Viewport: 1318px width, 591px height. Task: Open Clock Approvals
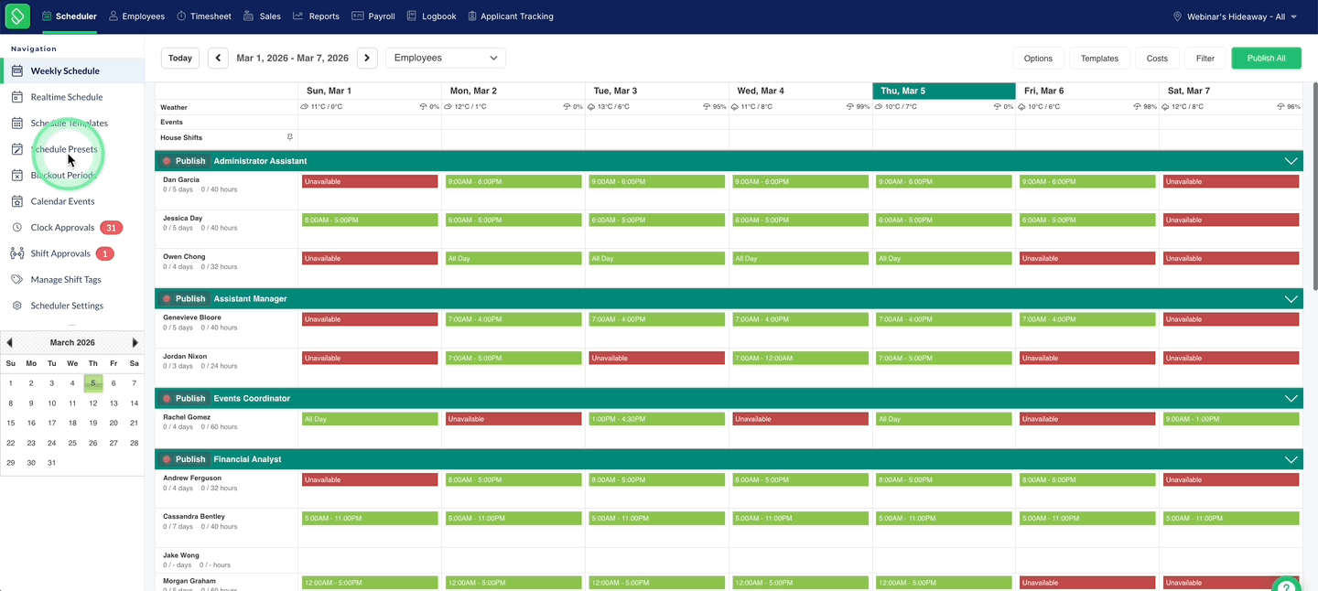tap(62, 228)
